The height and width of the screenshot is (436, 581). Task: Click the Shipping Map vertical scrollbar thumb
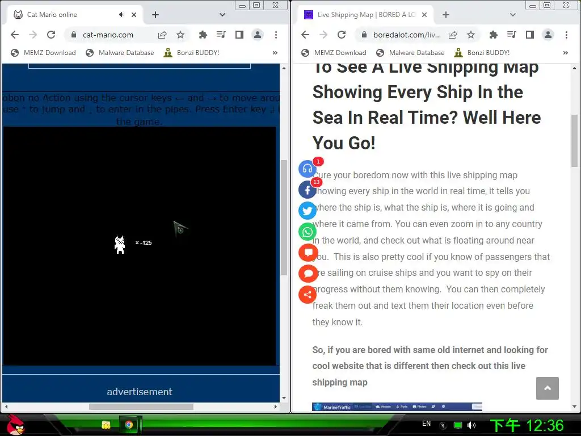[x=574, y=141]
